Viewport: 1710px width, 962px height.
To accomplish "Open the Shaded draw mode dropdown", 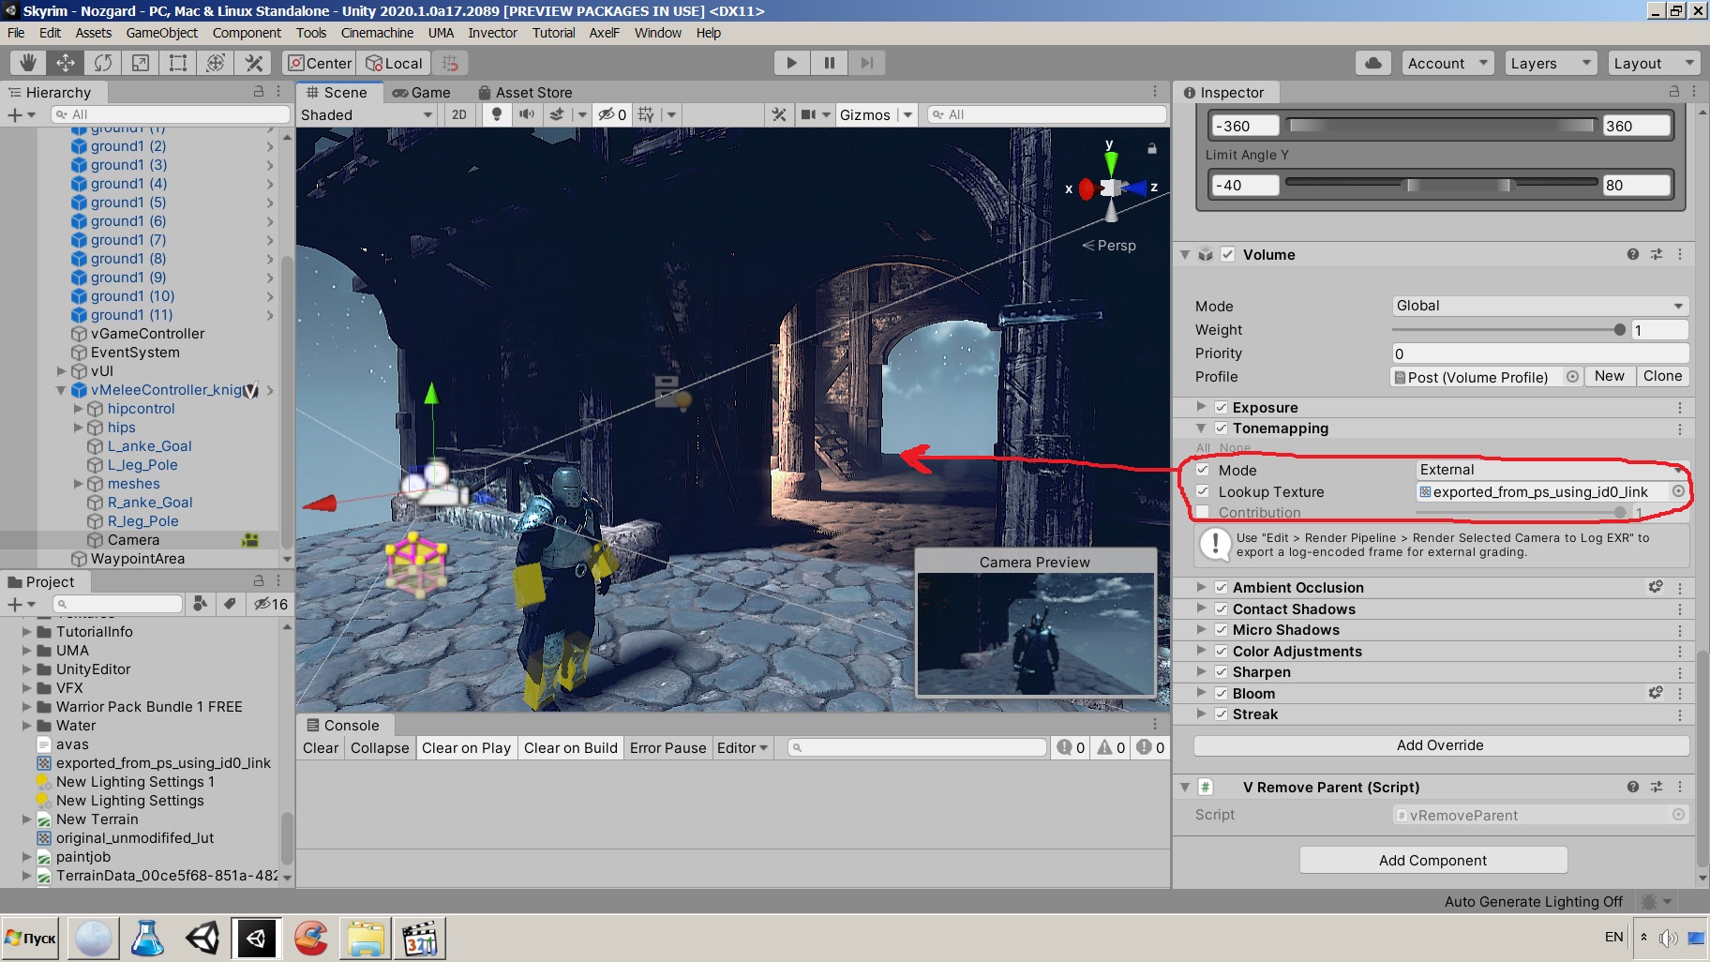I will [366, 114].
